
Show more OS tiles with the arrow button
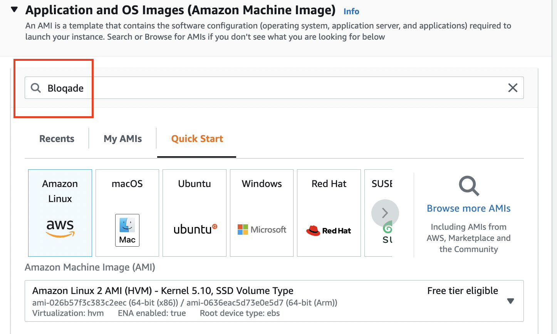385,213
